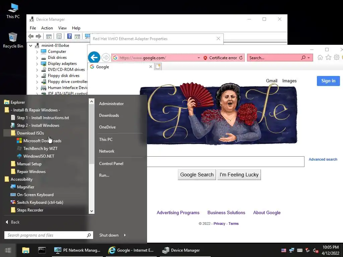Viewport: 343px width, 257px height.
Task: Open File Explorer from the taskbar
Action: pyautogui.click(x=25, y=250)
